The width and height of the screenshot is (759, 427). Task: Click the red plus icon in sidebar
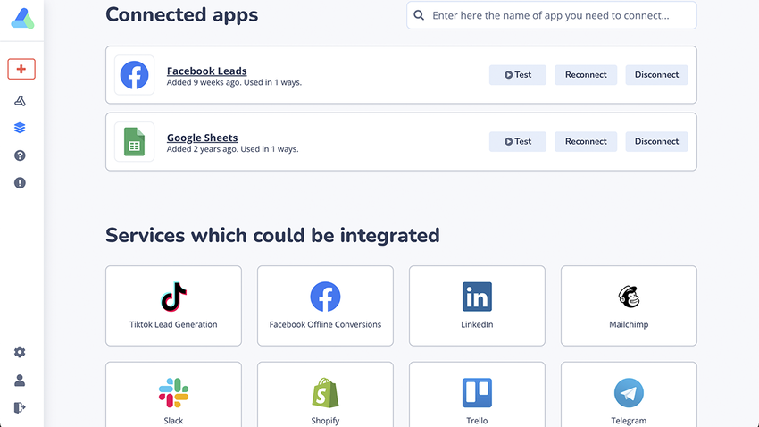tap(21, 69)
